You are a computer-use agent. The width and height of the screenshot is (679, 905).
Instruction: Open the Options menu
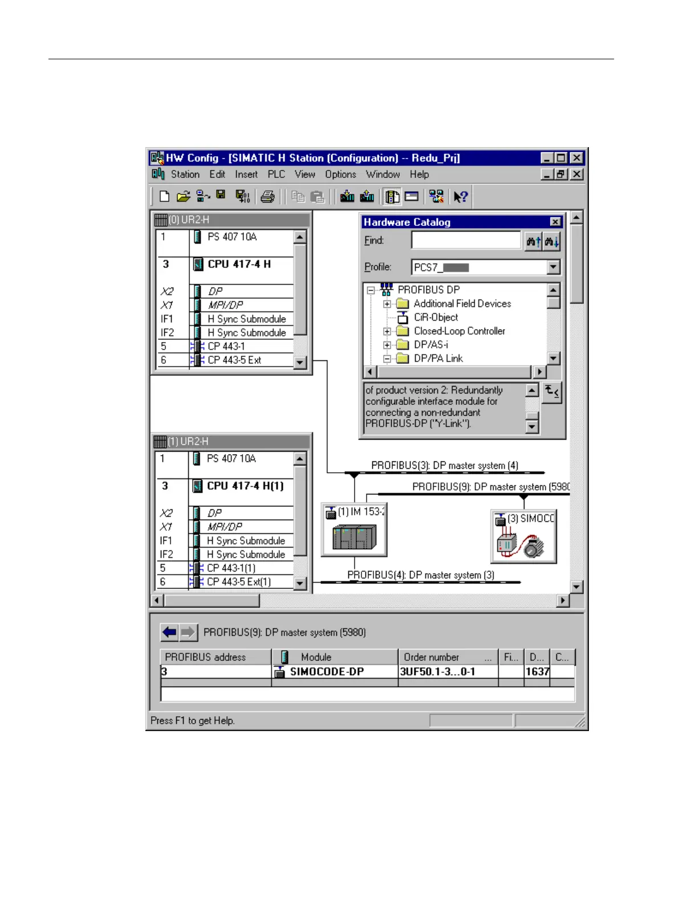341,174
